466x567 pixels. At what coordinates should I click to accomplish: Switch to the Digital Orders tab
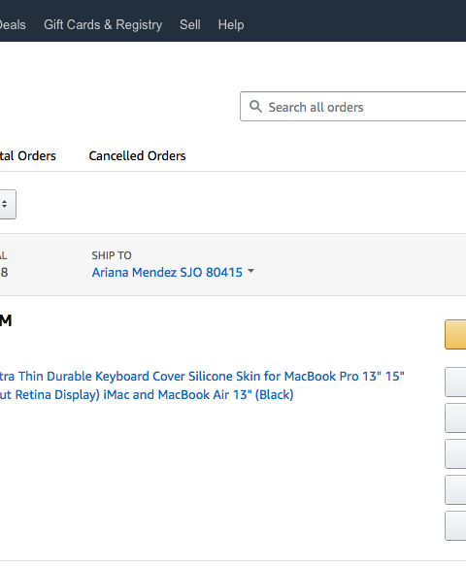(28, 156)
